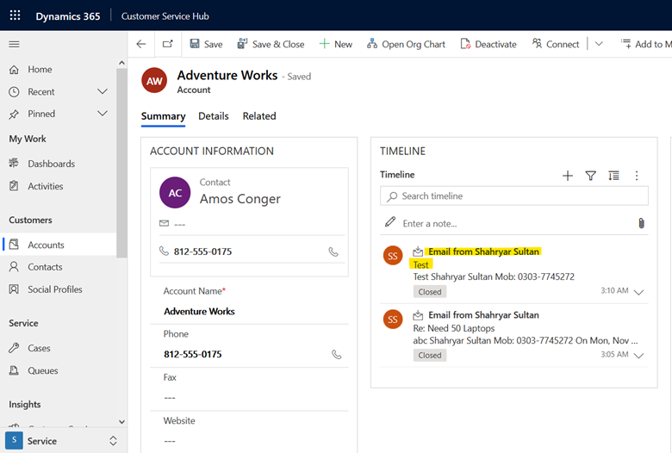Expand the 3:10 AM email entry
Image resolution: width=672 pixels, height=453 pixels.
(x=638, y=292)
